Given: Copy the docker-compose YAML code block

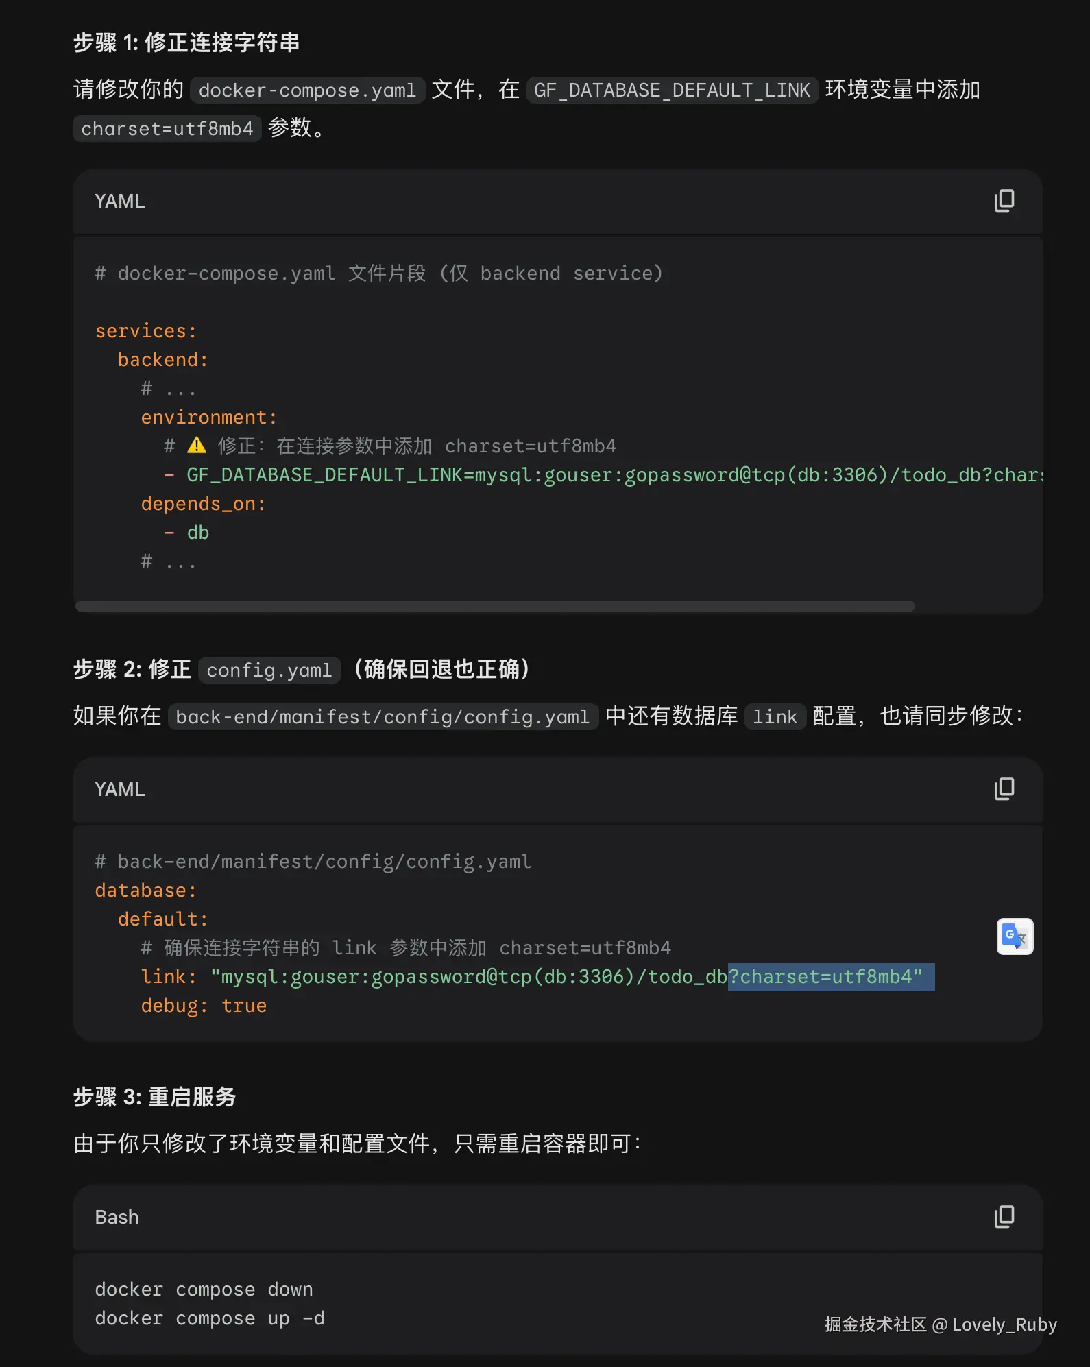Looking at the screenshot, I should coord(1004,201).
